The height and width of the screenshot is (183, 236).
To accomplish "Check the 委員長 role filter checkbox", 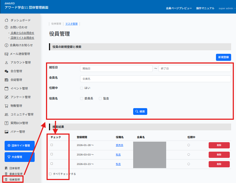I will coord(81,99).
